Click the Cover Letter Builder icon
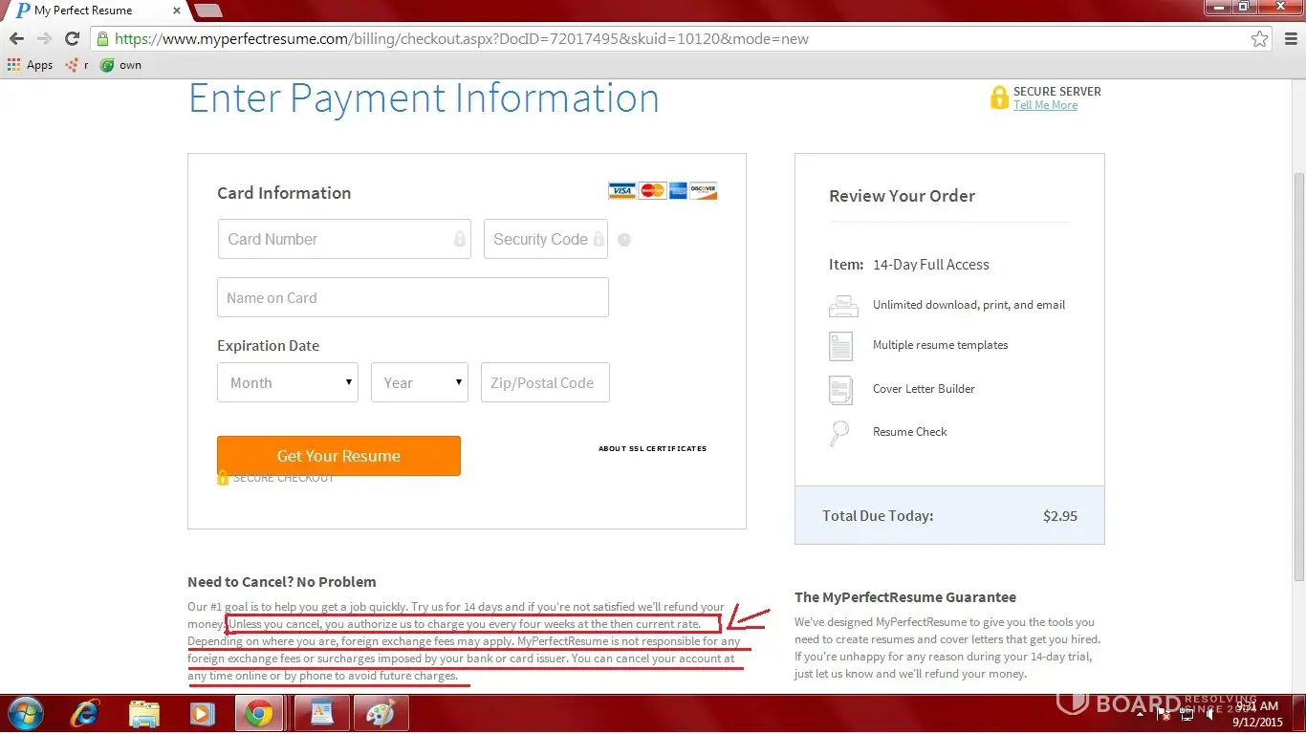 pyautogui.click(x=840, y=390)
